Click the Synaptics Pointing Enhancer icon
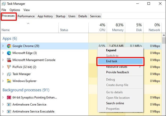 (9, 97)
